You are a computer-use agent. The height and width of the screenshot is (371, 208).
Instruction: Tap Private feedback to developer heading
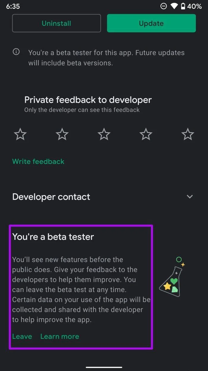88,100
